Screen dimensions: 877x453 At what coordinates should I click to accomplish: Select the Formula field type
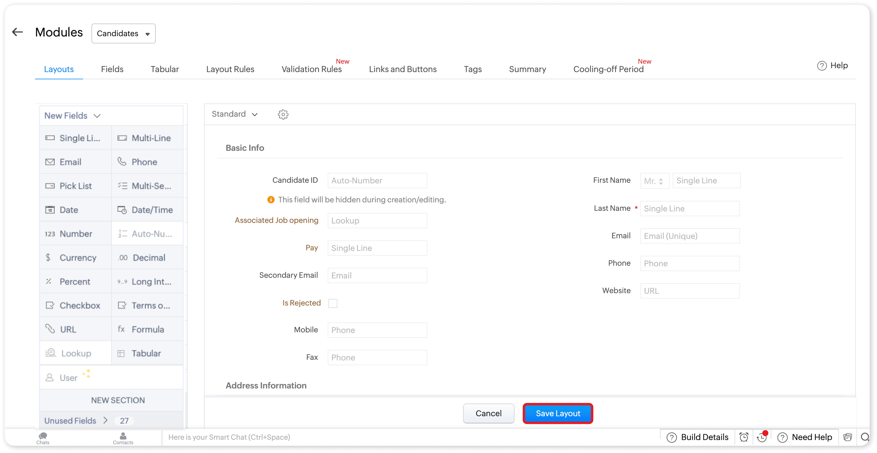click(x=147, y=329)
